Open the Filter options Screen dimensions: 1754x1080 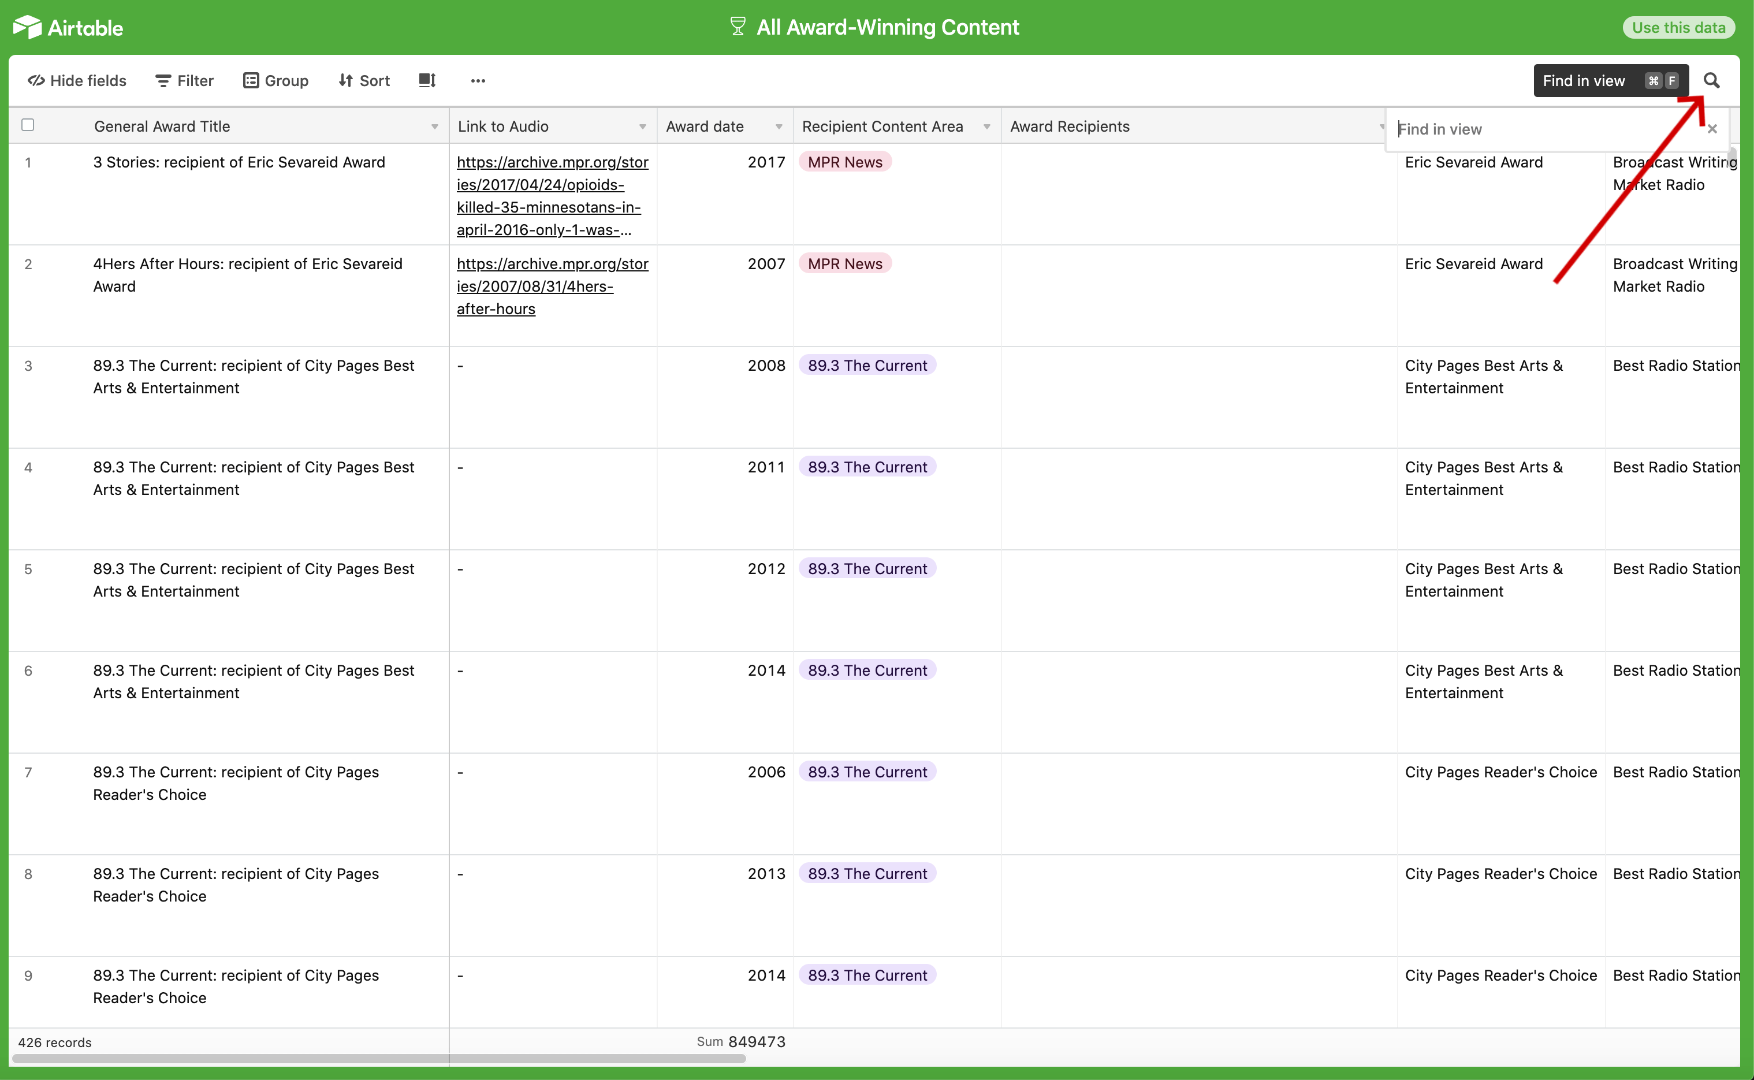pos(184,81)
